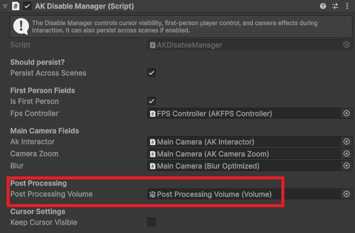Toggle Persist Across Scenes checkbox
This screenshot has width=355, height=233.
(x=151, y=73)
